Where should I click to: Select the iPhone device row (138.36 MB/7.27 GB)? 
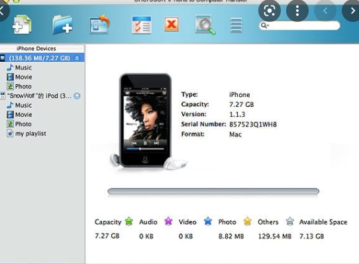point(42,58)
